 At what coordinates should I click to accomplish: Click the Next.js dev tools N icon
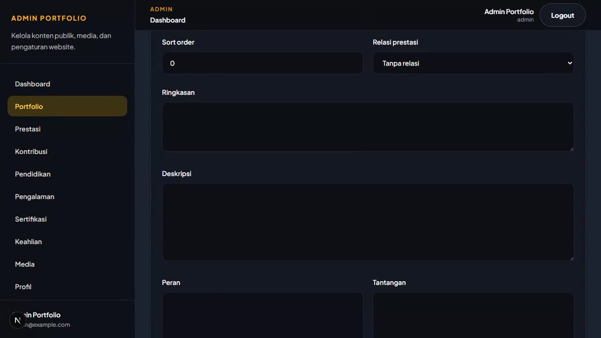click(x=17, y=320)
